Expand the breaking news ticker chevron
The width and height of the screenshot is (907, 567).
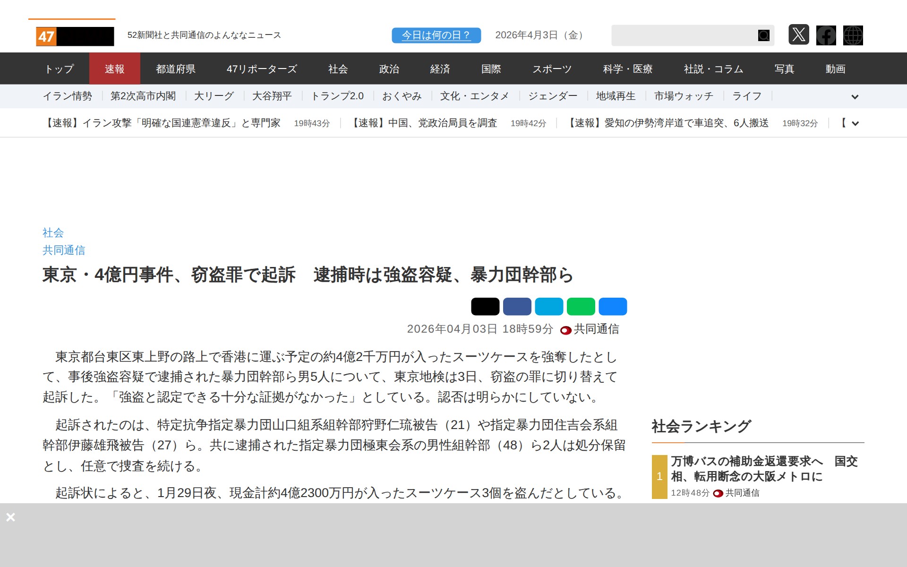(855, 124)
